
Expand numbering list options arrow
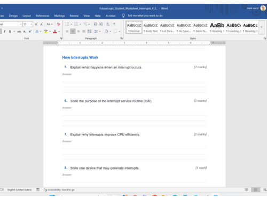pyautogui.click(x=81, y=24)
